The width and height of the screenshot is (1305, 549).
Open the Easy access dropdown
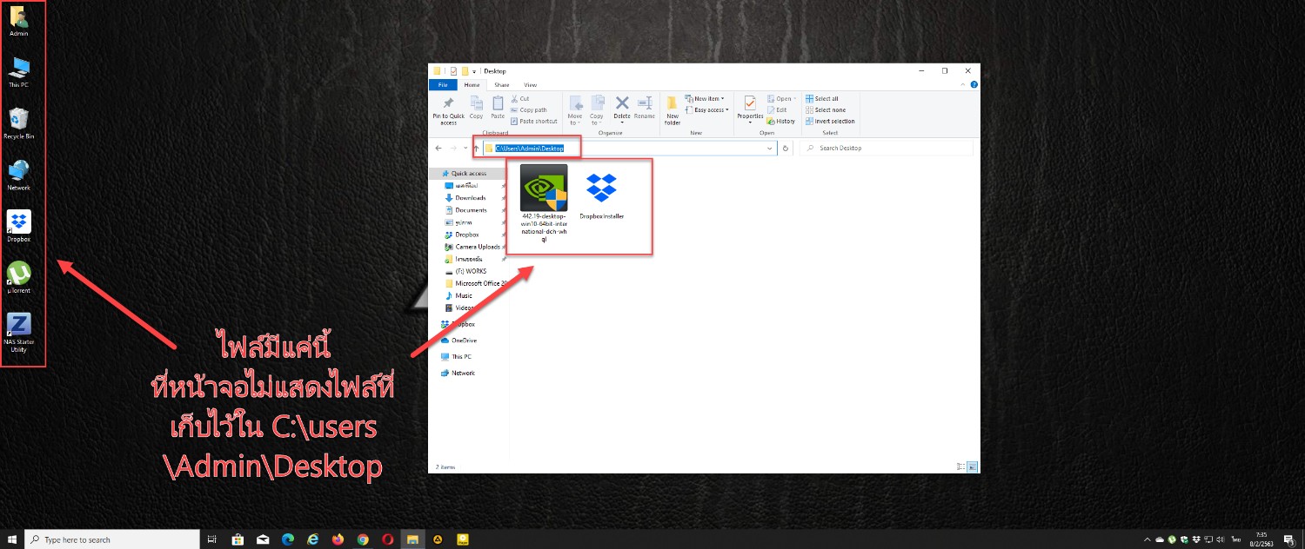(x=706, y=109)
